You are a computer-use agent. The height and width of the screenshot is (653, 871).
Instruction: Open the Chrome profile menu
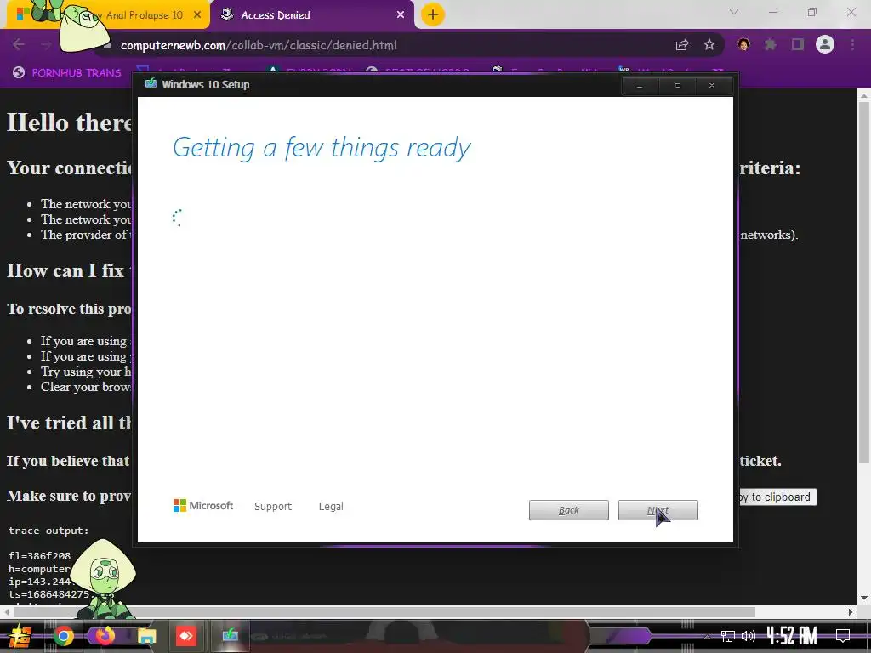(x=825, y=44)
